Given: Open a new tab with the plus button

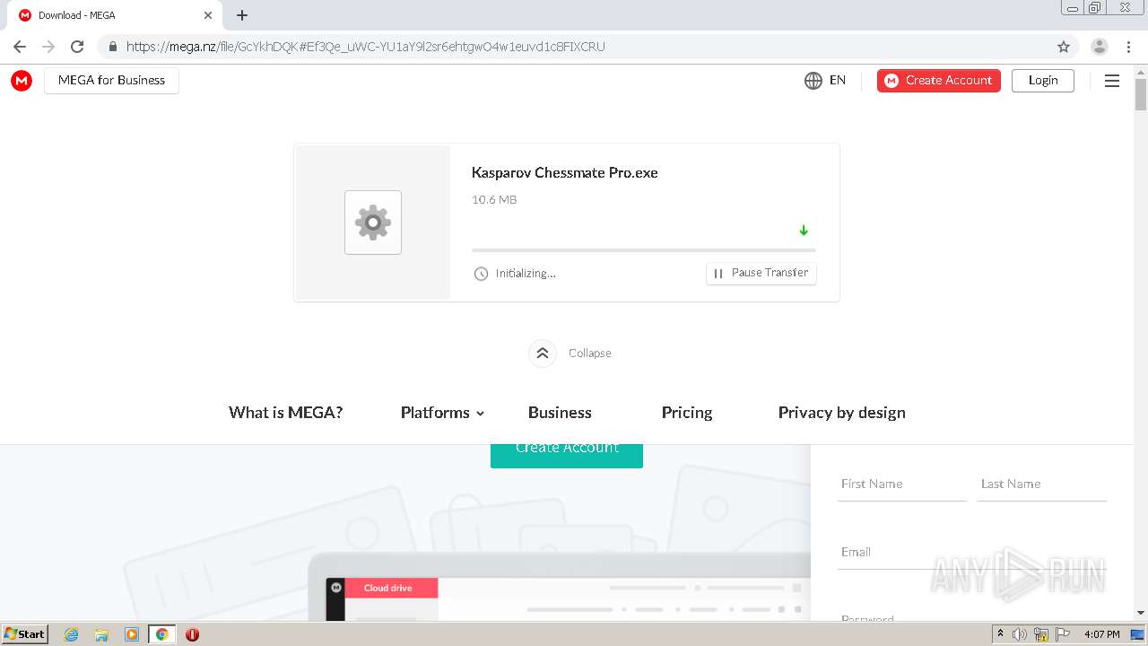Looking at the screenshot, I should (242, 15).
